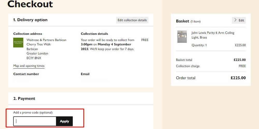Click the Contact number label

pyautogui.click(x=26, y=74)
